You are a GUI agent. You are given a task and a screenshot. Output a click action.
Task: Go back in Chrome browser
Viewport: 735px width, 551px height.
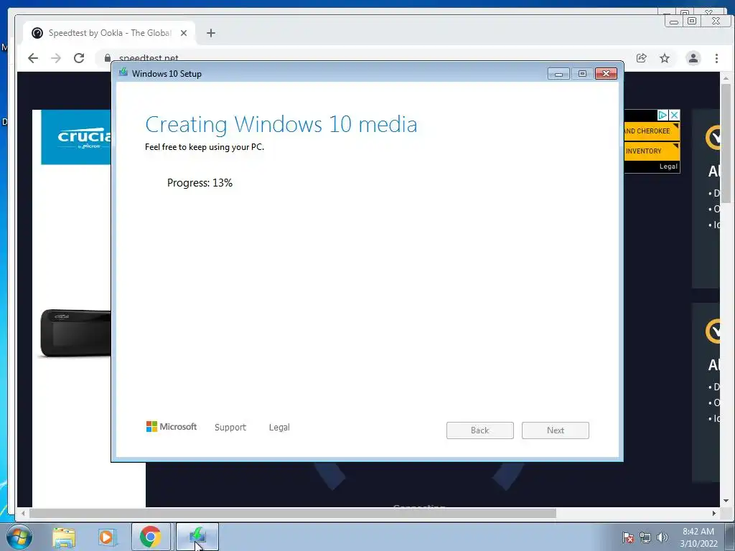(33, 58)
